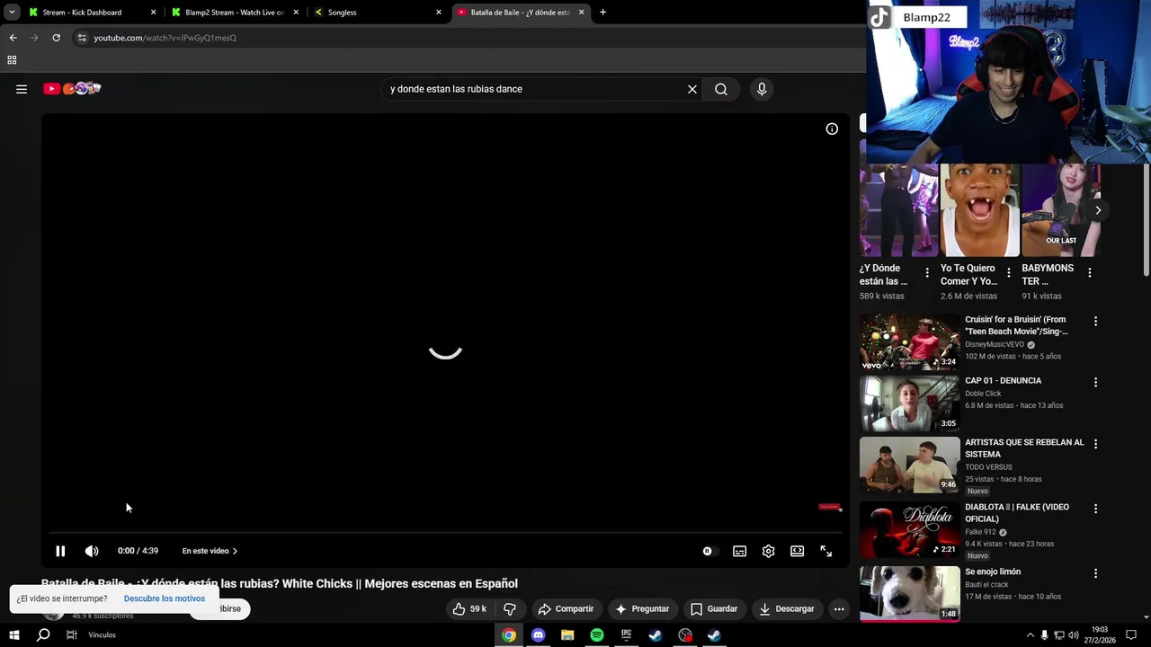This screenshot has height=647, width=1151.
Task: Open the Windows Start menu
Action: click(13, 635)
